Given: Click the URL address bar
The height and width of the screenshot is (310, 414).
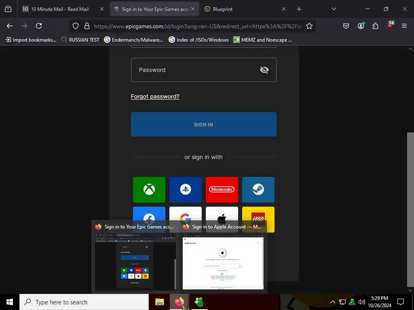Looking at the screenshot, I should pyautogui.click(x=197, y=26).
